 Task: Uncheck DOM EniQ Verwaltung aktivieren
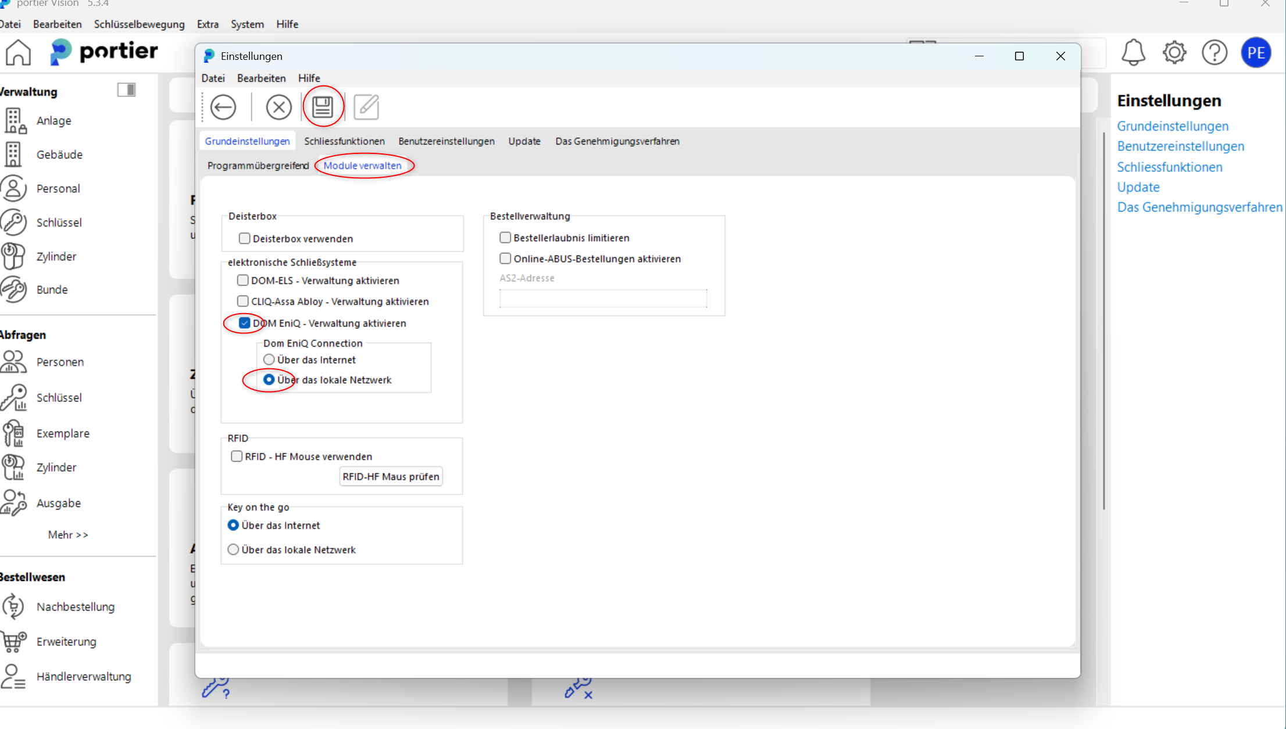point(245,323)
